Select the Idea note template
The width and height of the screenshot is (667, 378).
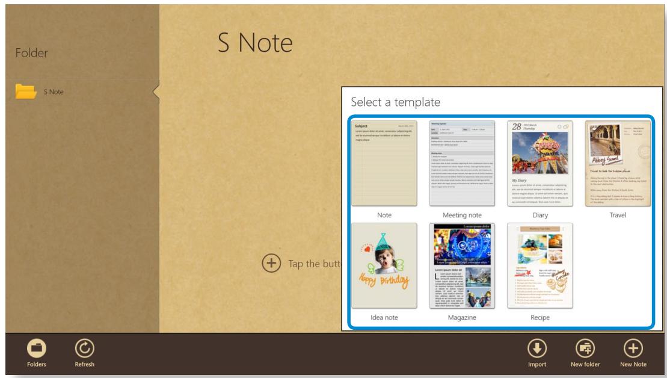[386, 264]
